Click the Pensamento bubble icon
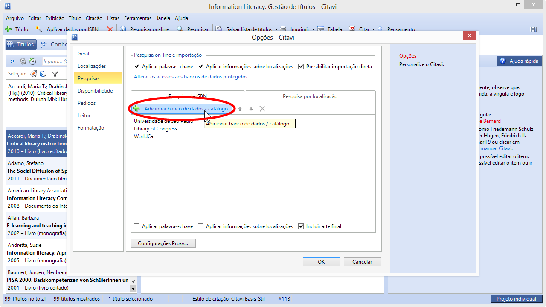This screenshot has width=546, height=307. (380, 29)
